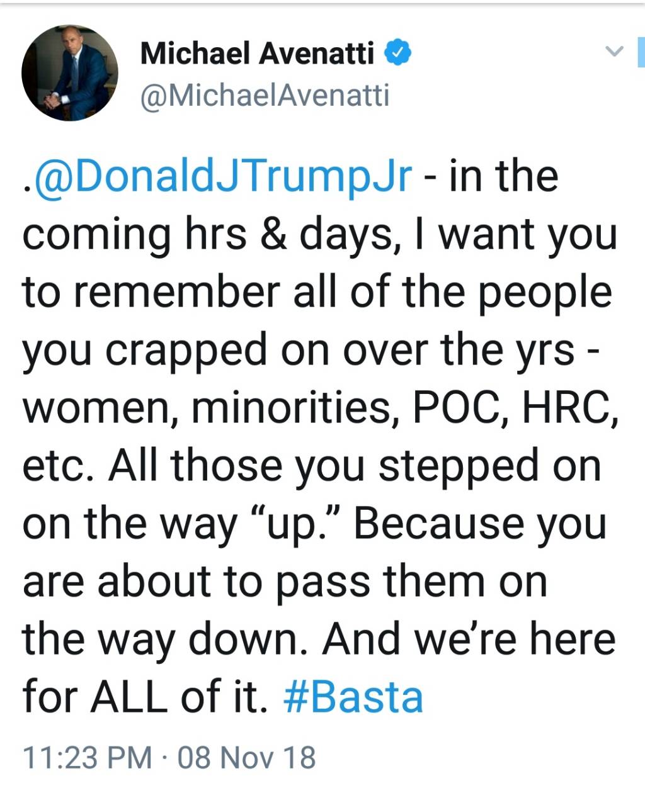Expand the tweet options chevron

click(614, 51)
